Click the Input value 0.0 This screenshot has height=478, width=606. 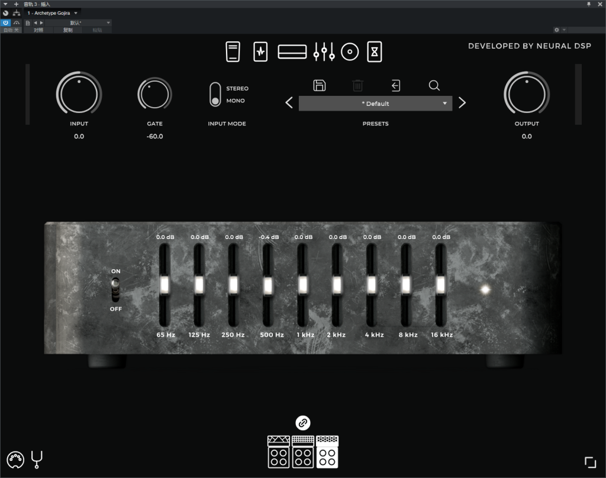coord(79,137)
